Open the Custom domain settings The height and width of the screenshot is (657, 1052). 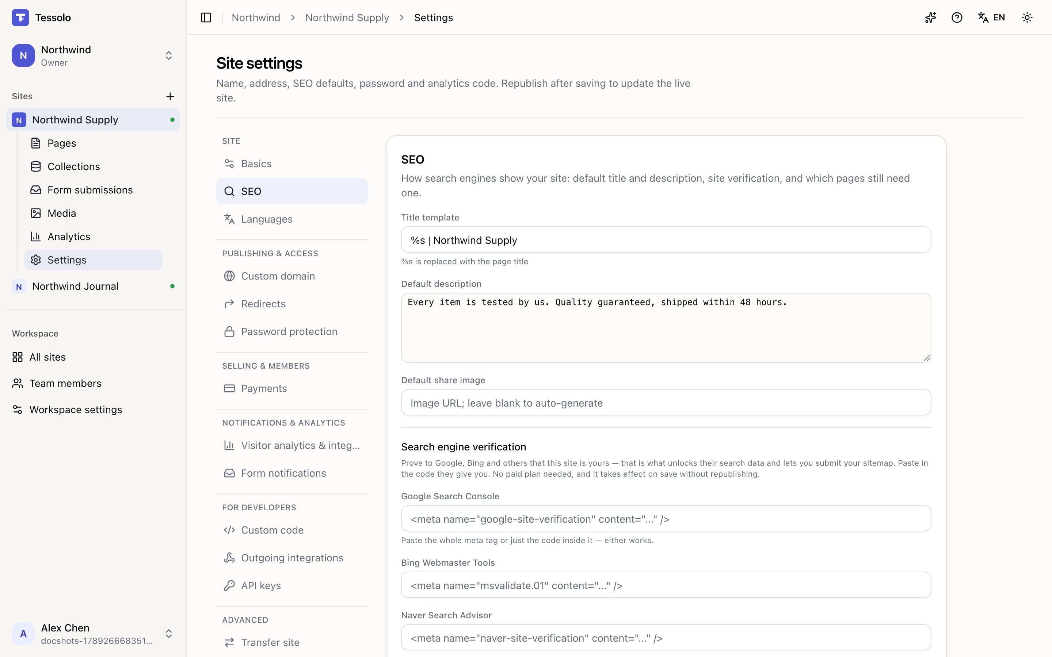point(292,276)
